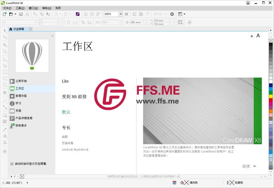Collapse the welcome sidebar with double chevron
The image size is (274, 188).
[x=53, y=36]
